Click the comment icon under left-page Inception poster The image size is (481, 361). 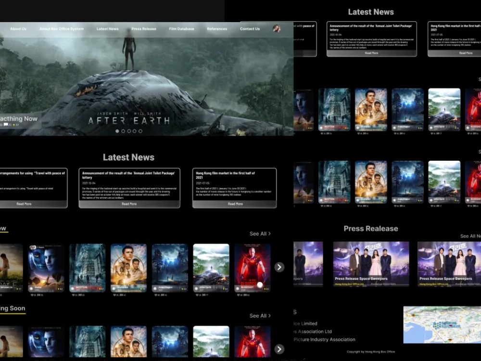click(80, 296)
